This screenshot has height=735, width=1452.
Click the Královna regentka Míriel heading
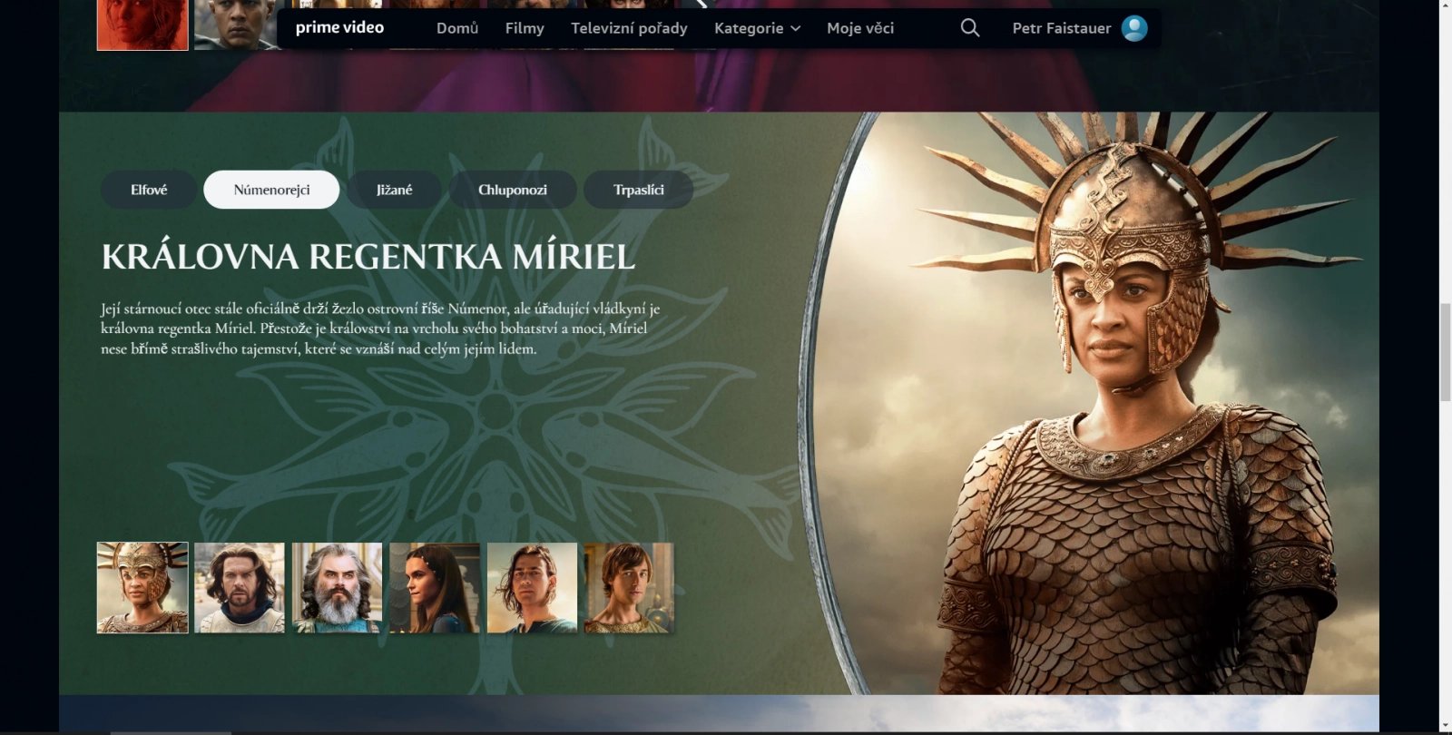pos(368,257)
